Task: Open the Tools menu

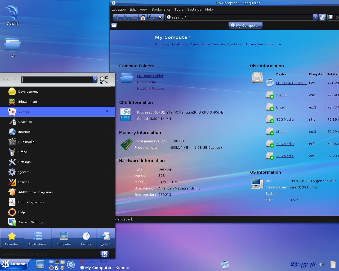Action: click(179, 9)
